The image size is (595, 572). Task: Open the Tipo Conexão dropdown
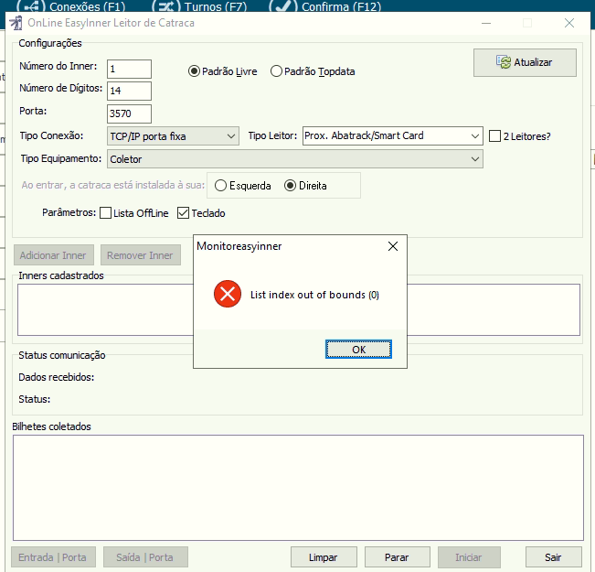click(173, 136)
